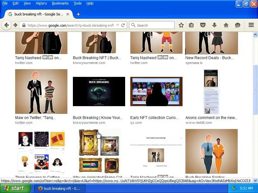
Task: Open the 'Maw on Twitter: "Tariq...' link
Action: (x=35, y=118)
